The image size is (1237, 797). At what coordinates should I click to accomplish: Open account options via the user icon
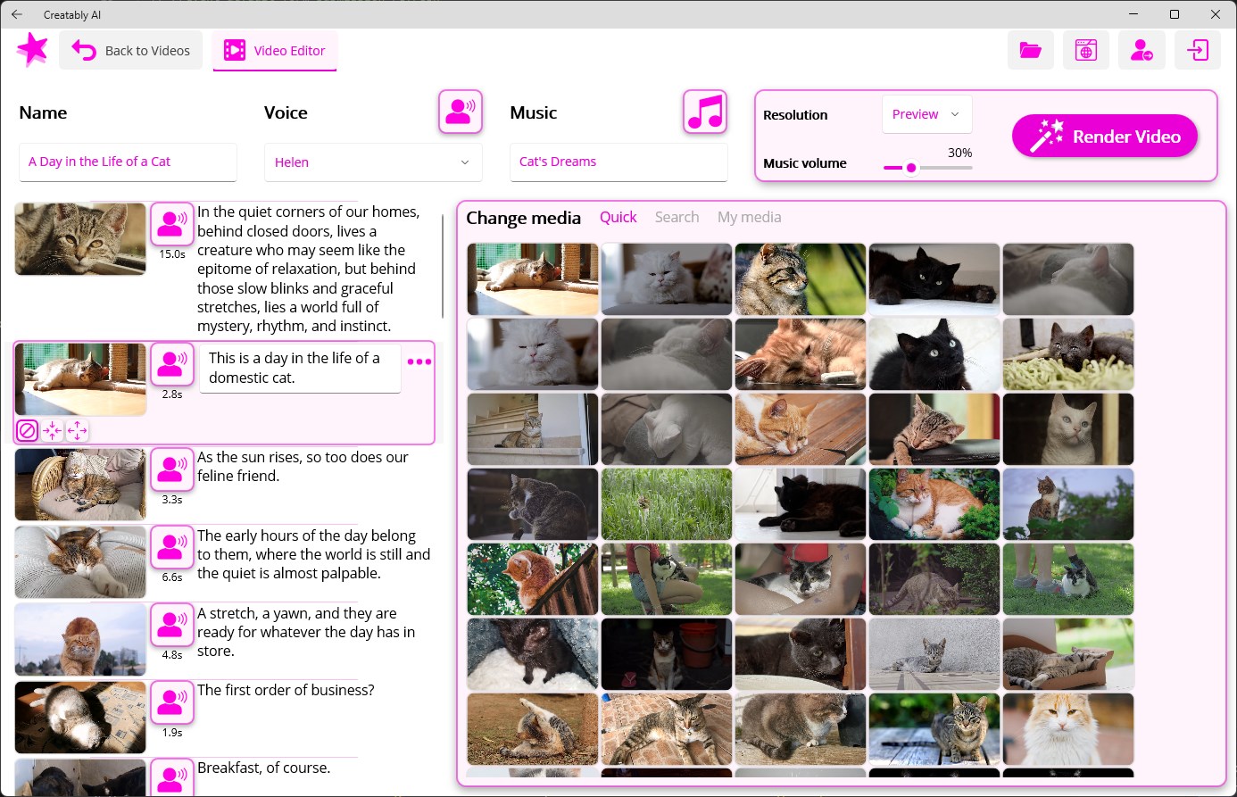coord(1142,50)
